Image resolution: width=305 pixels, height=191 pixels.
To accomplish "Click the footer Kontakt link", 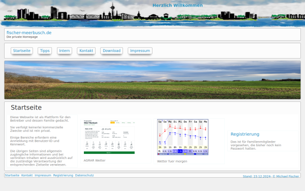I will coord(27,175).
